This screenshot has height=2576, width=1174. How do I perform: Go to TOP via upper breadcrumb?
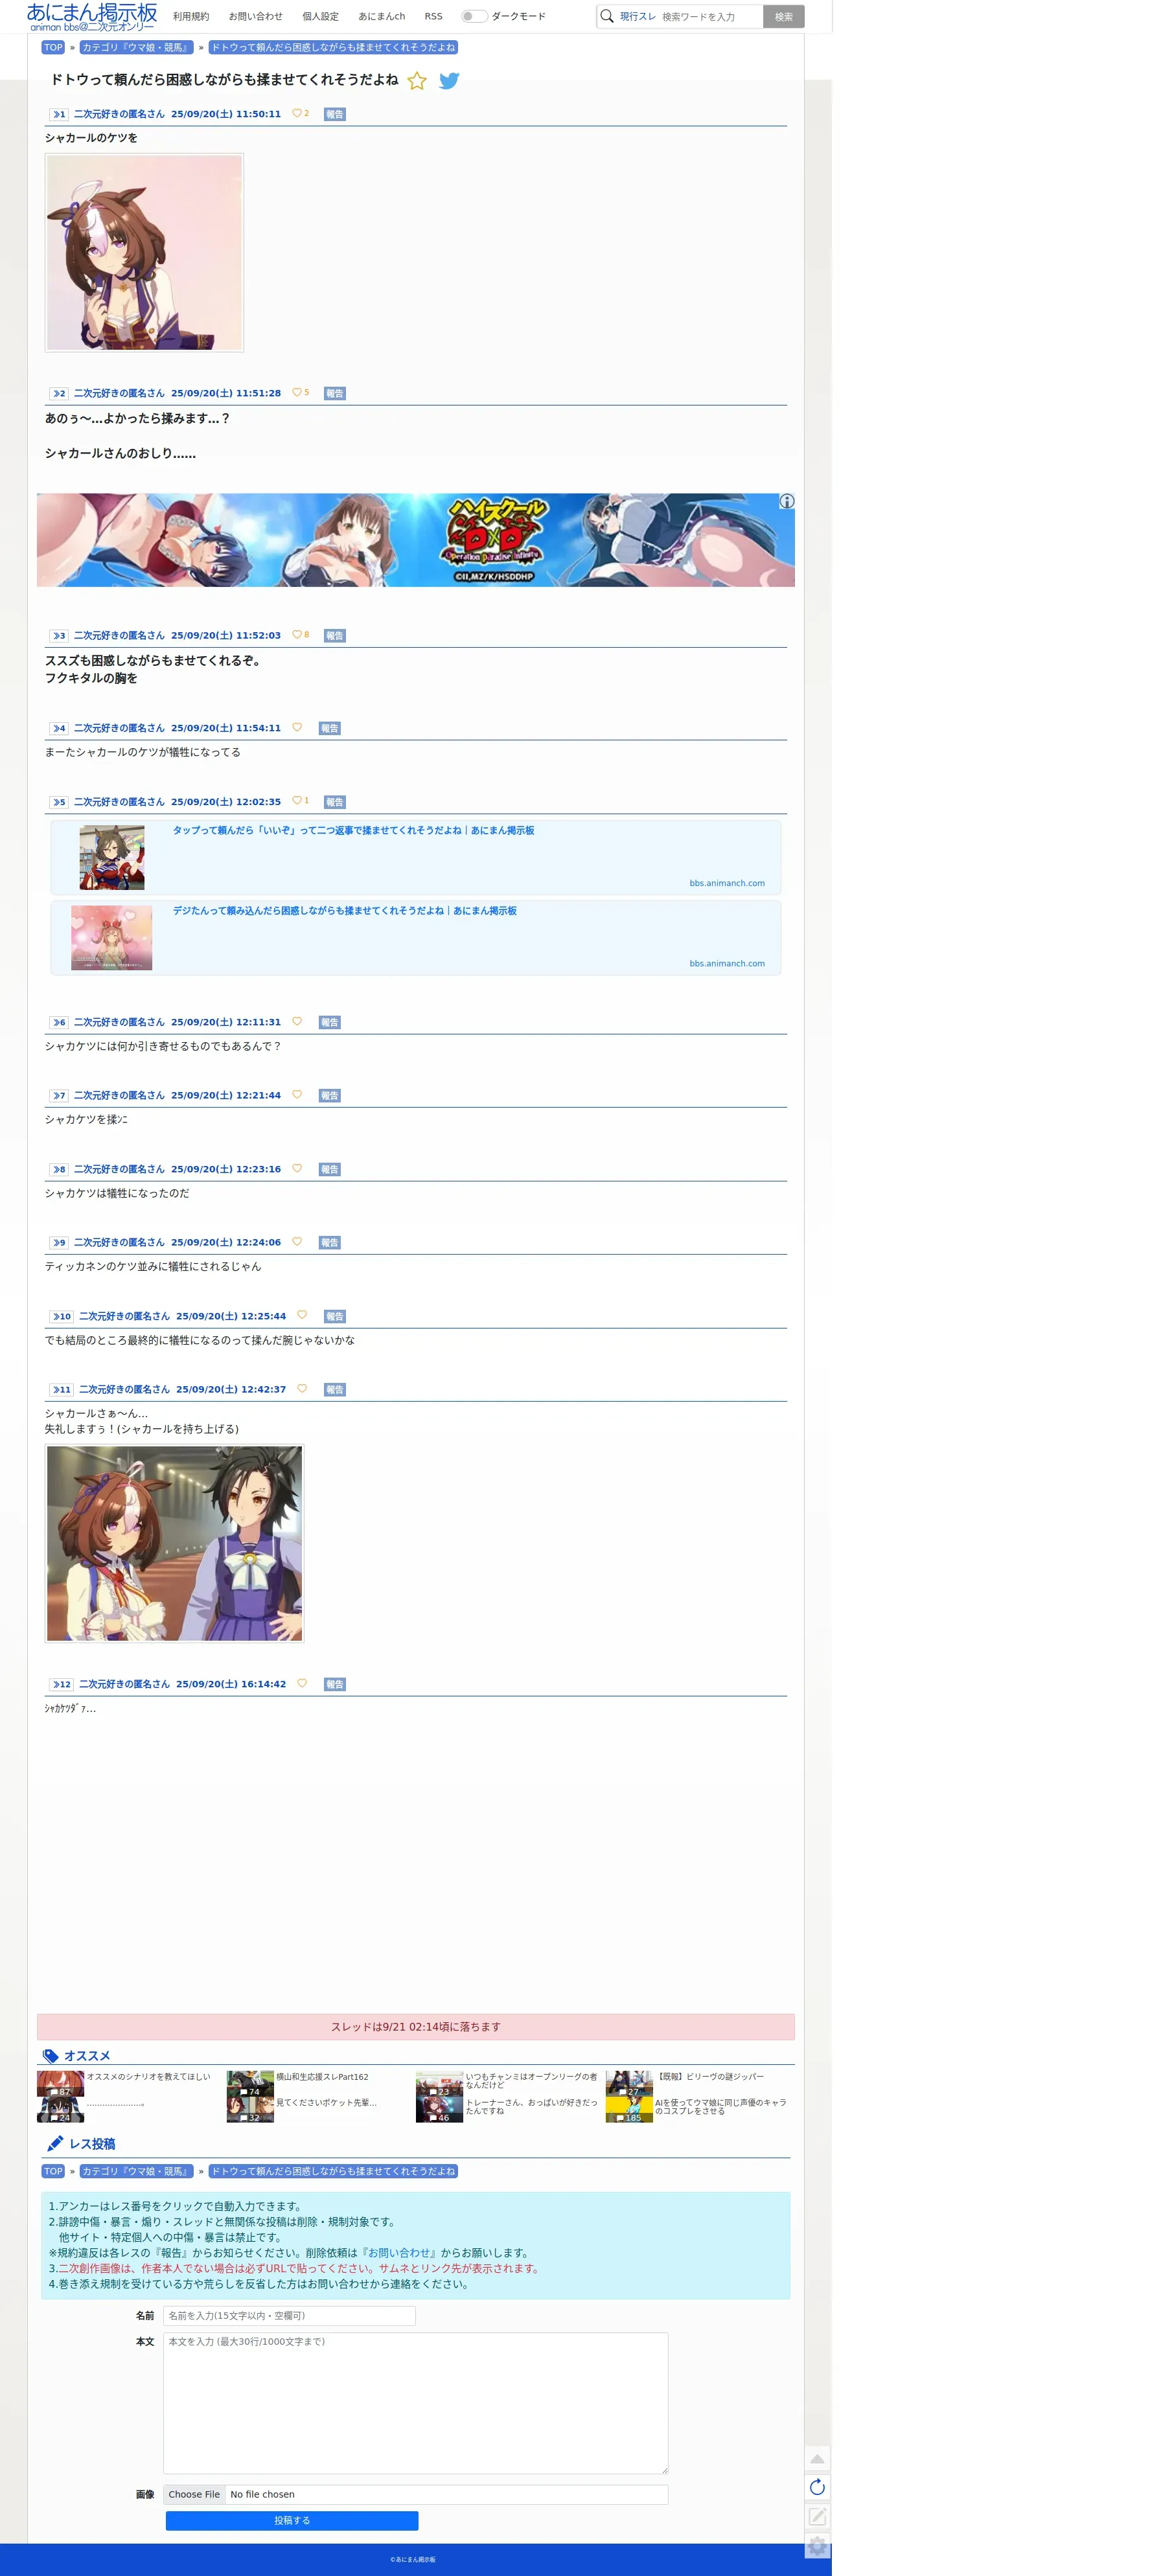click(53, 47)
